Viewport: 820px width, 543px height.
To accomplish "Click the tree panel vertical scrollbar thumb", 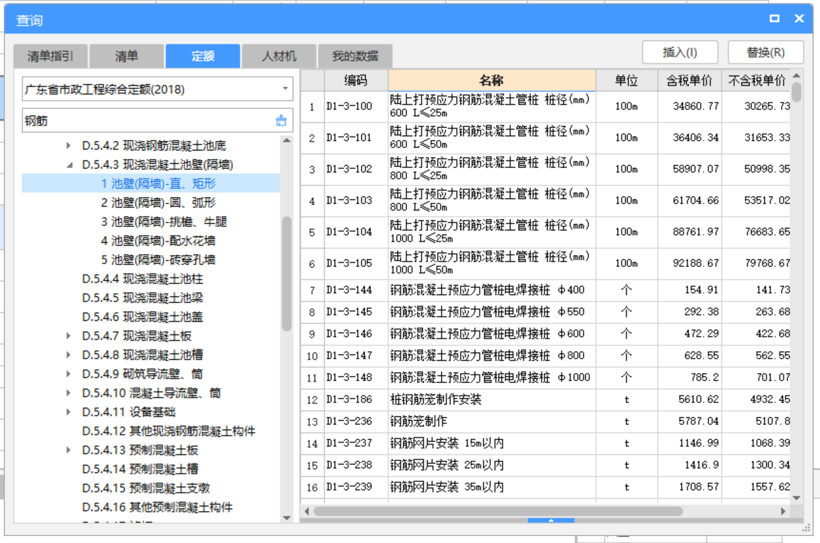I will 286,273.
